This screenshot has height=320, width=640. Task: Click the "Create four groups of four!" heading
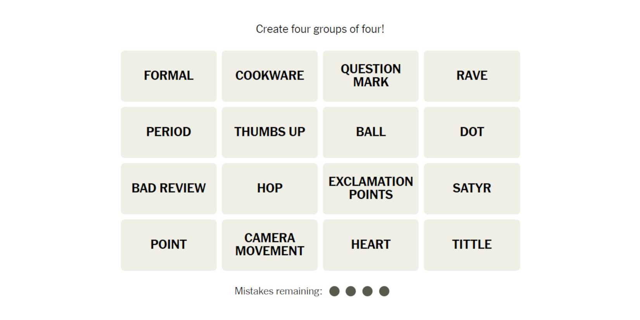[320, 29]
